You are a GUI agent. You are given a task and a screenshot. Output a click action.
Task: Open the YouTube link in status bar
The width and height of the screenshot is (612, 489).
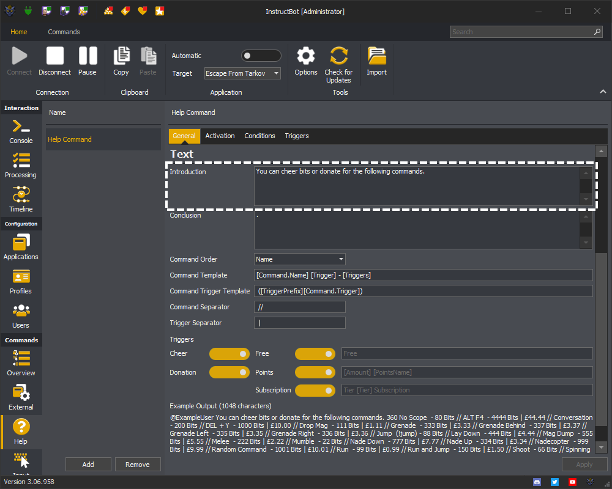(x=572, y=482)
